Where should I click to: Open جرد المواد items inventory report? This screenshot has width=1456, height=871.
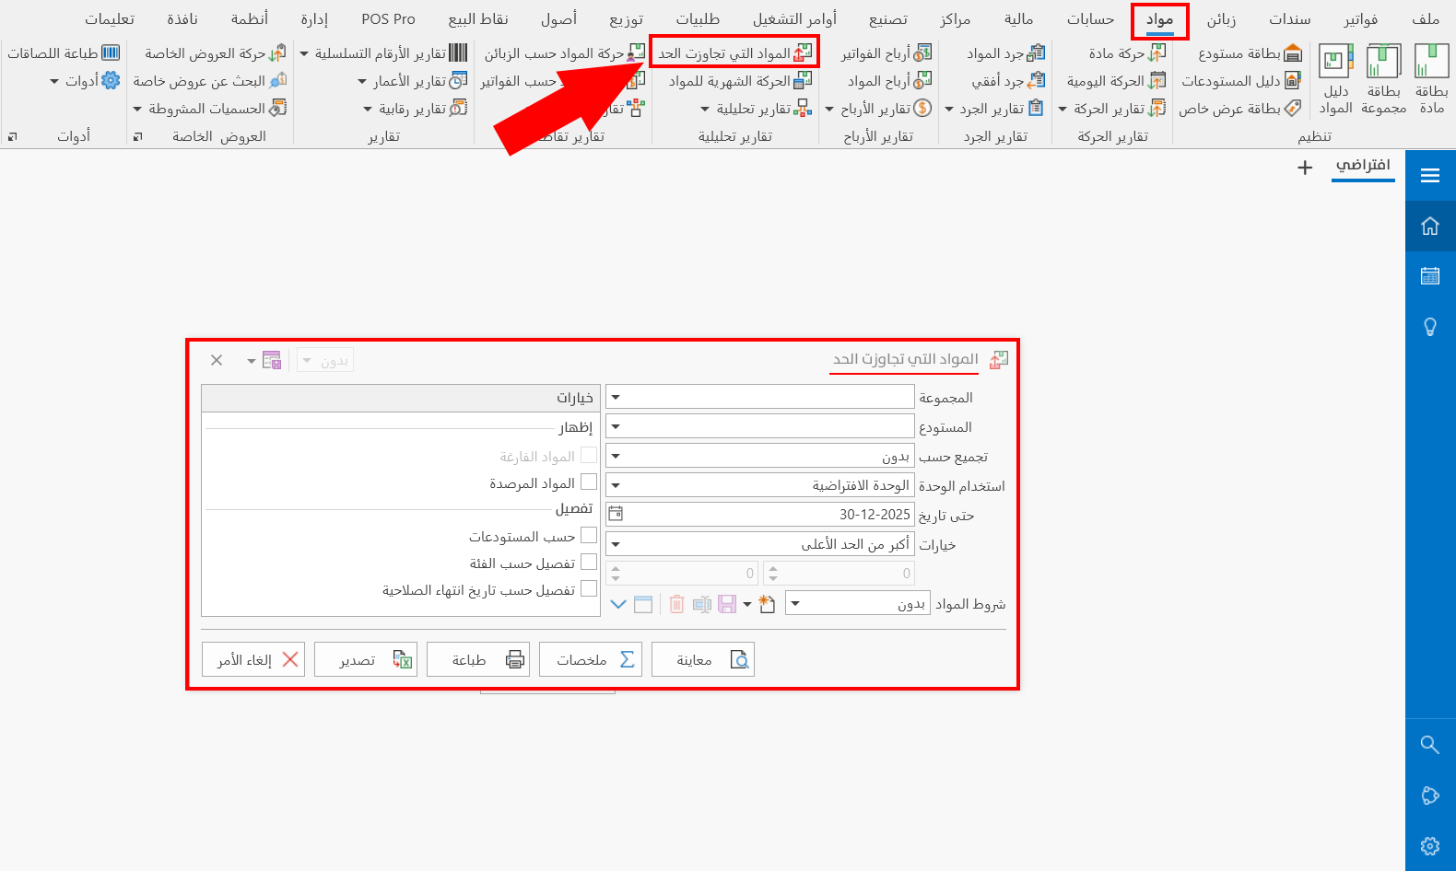[1005, 53]
